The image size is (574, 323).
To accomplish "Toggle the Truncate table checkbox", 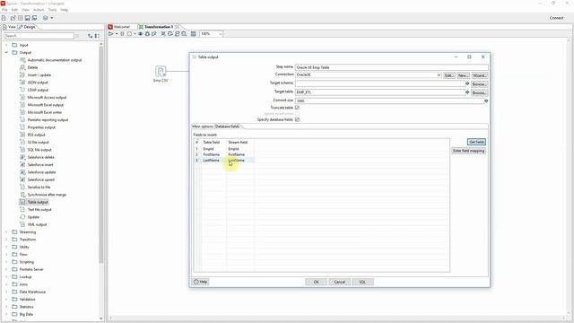I will click(x=297, y=108).
